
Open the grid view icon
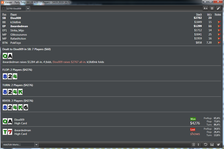(x=212, y=9)
